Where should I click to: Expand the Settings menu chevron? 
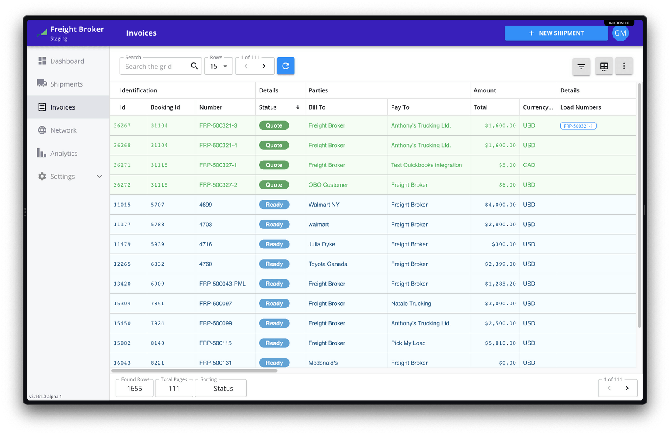[x=99, y=176]
